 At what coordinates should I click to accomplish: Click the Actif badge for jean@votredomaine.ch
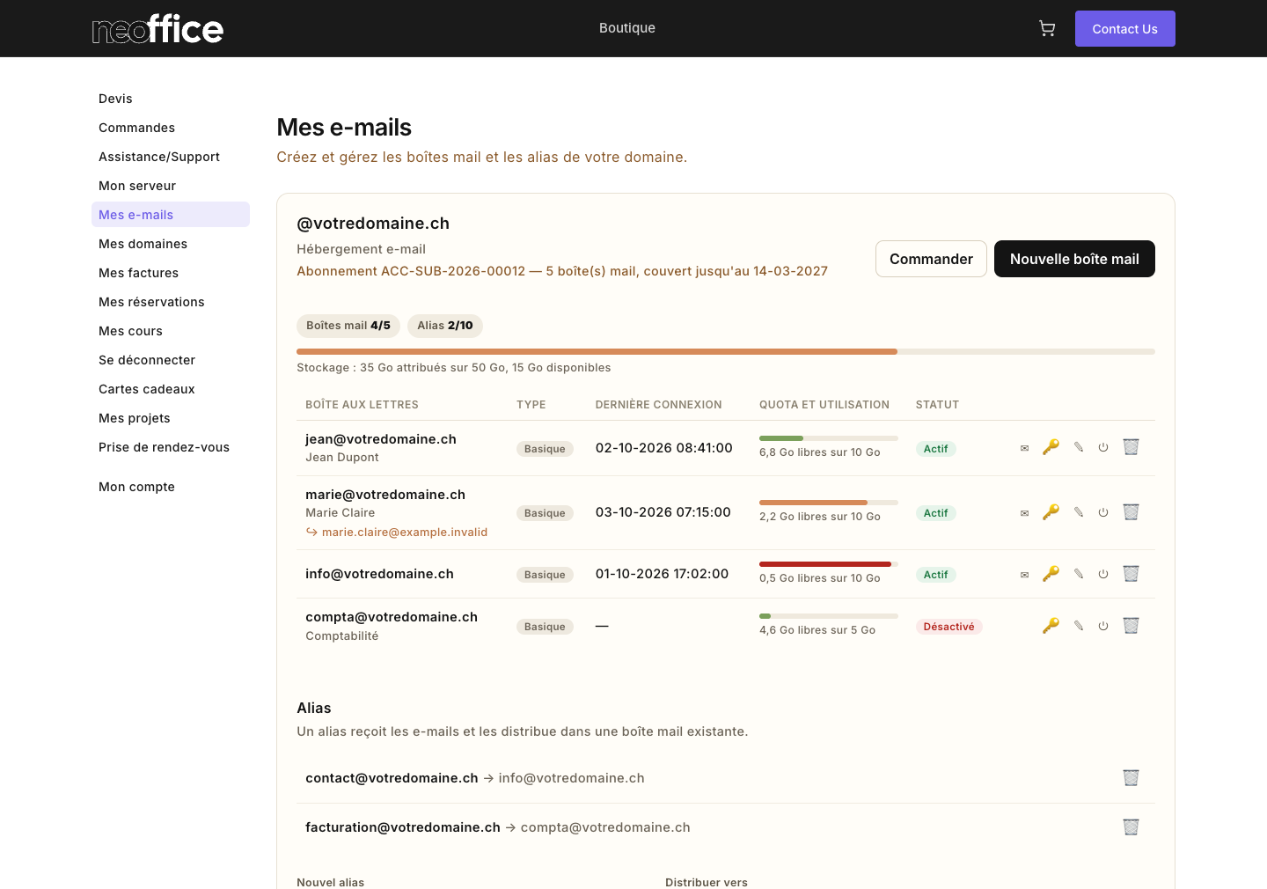pos(936,449)
